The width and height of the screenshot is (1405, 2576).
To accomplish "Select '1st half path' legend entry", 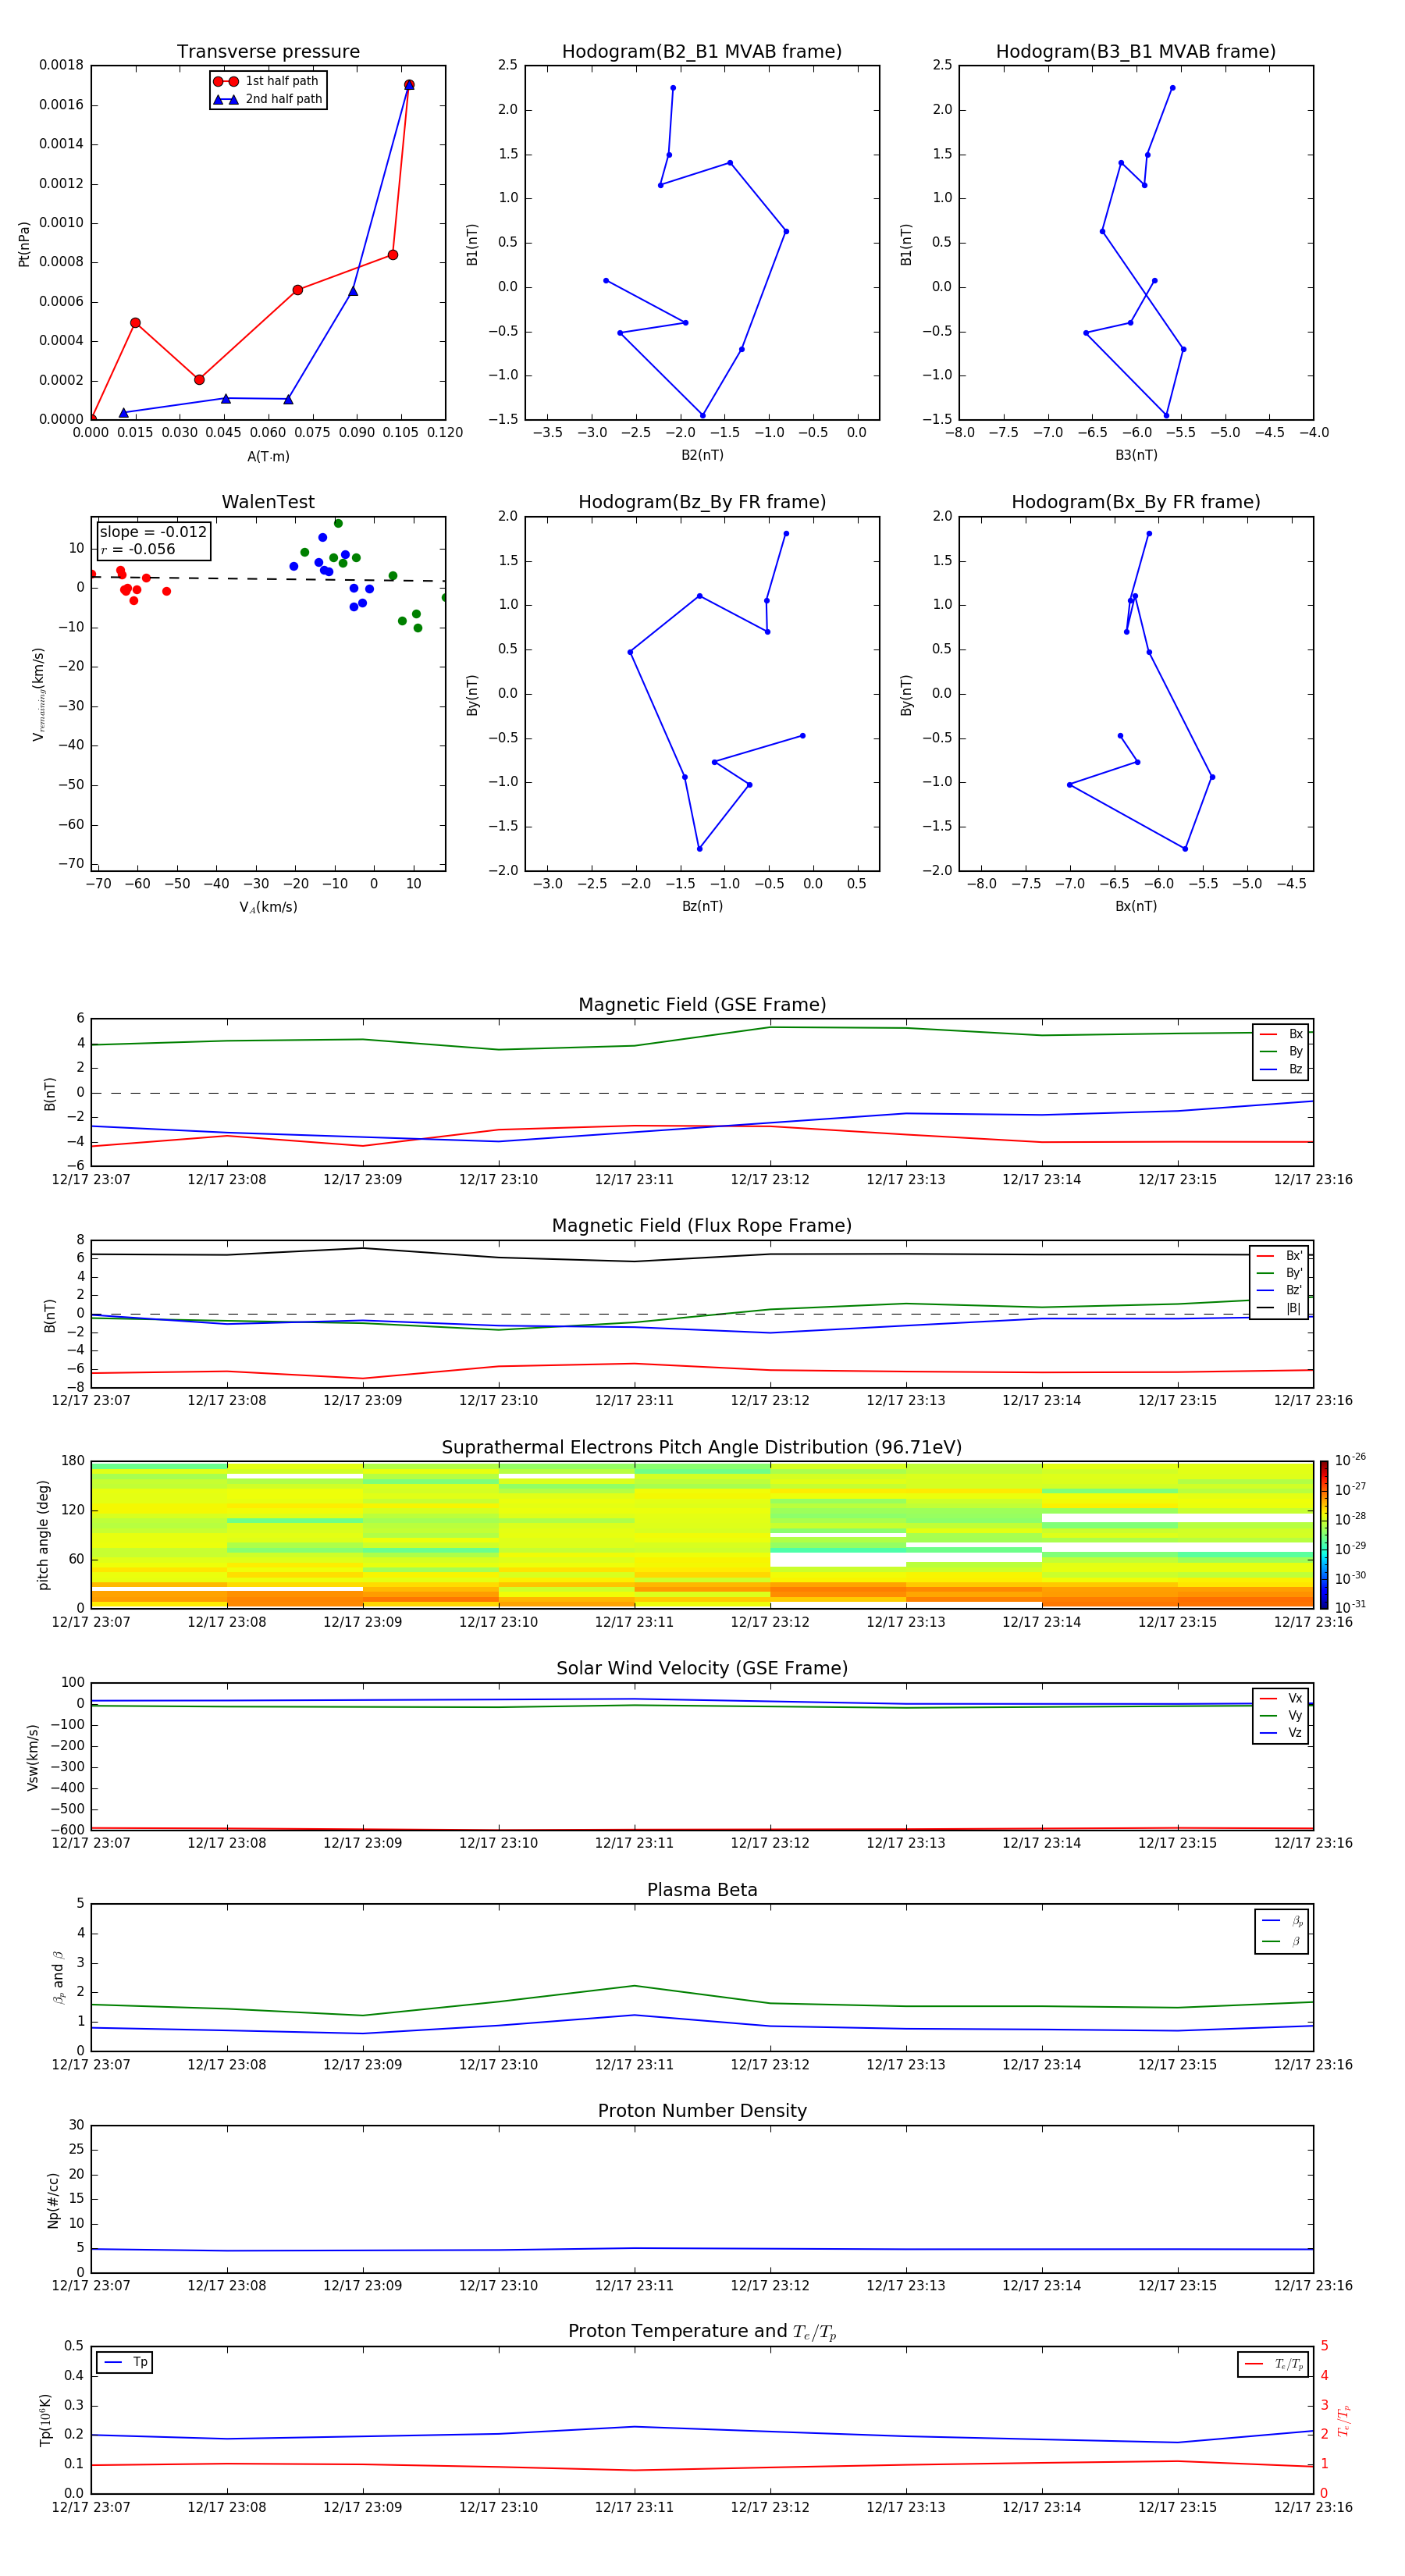I will click(267, 81).
